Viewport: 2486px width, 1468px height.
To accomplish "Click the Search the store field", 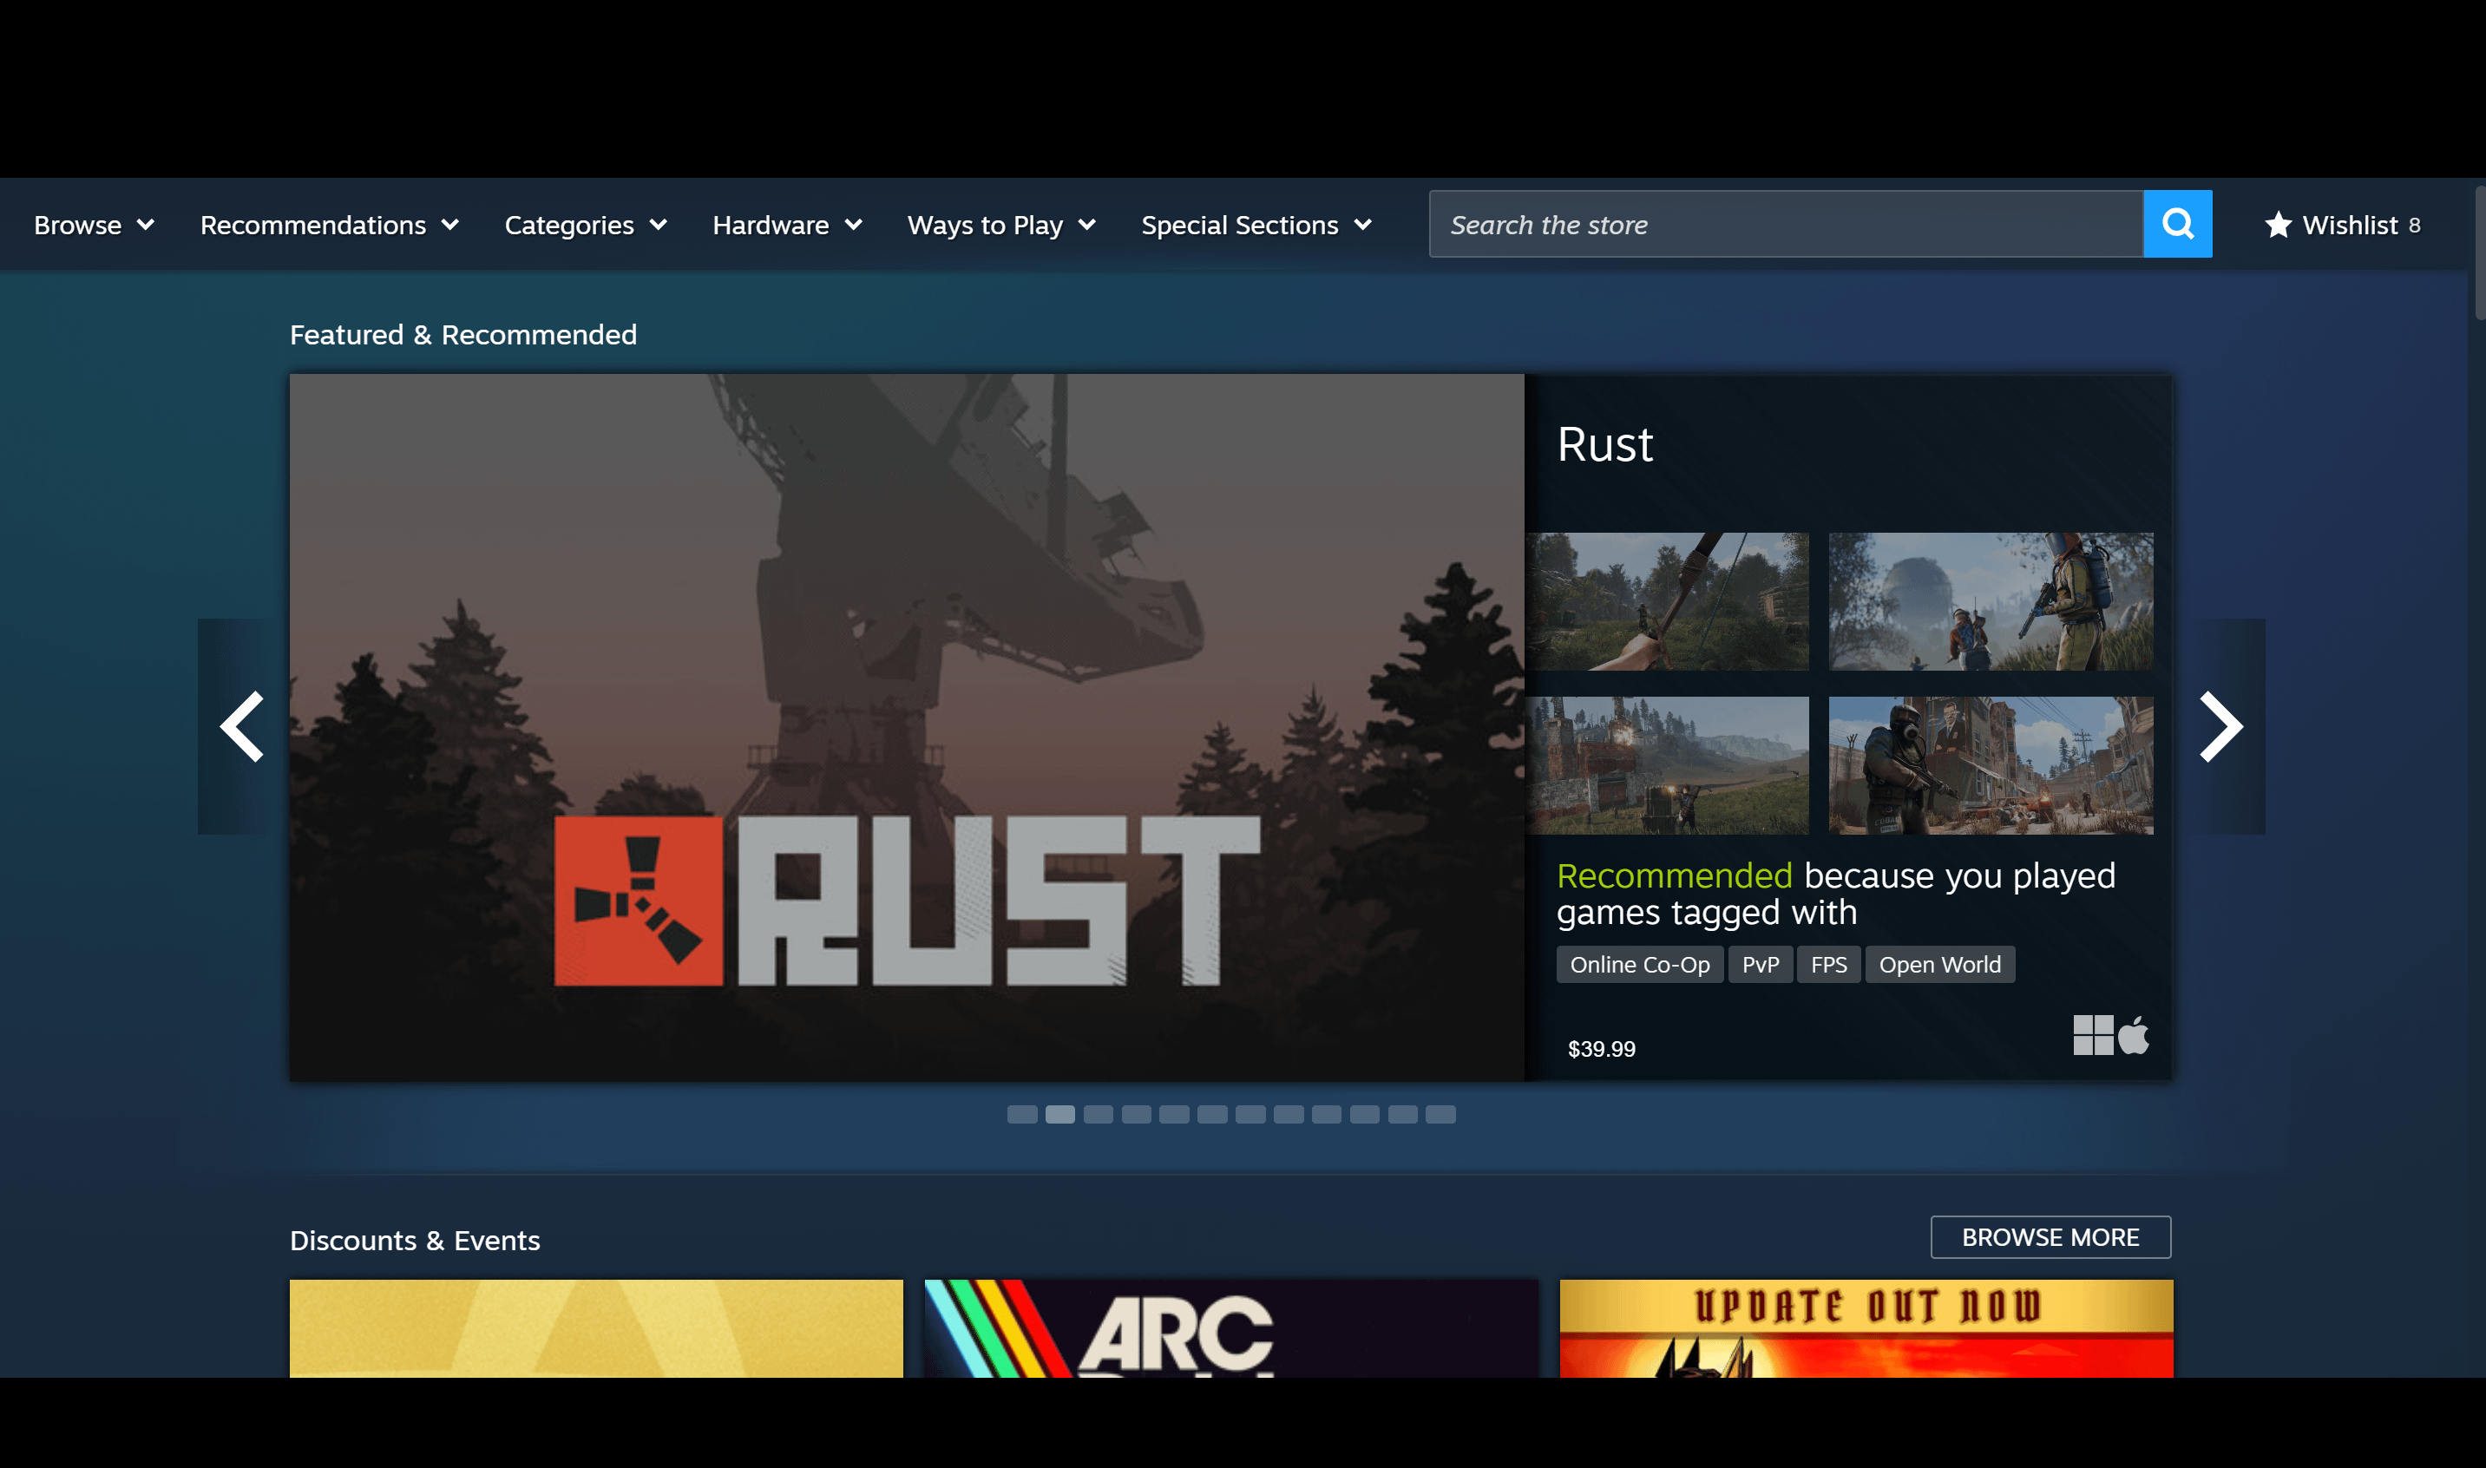I will pos(1786,225).
